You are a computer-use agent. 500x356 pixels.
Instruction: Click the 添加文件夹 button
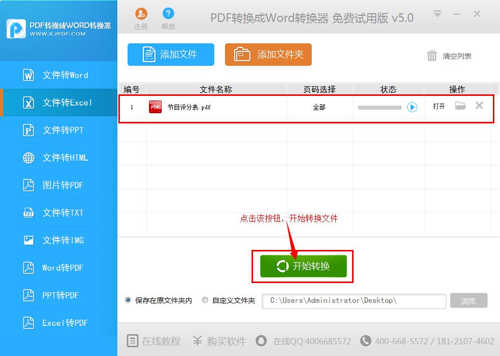click(268, 55)
